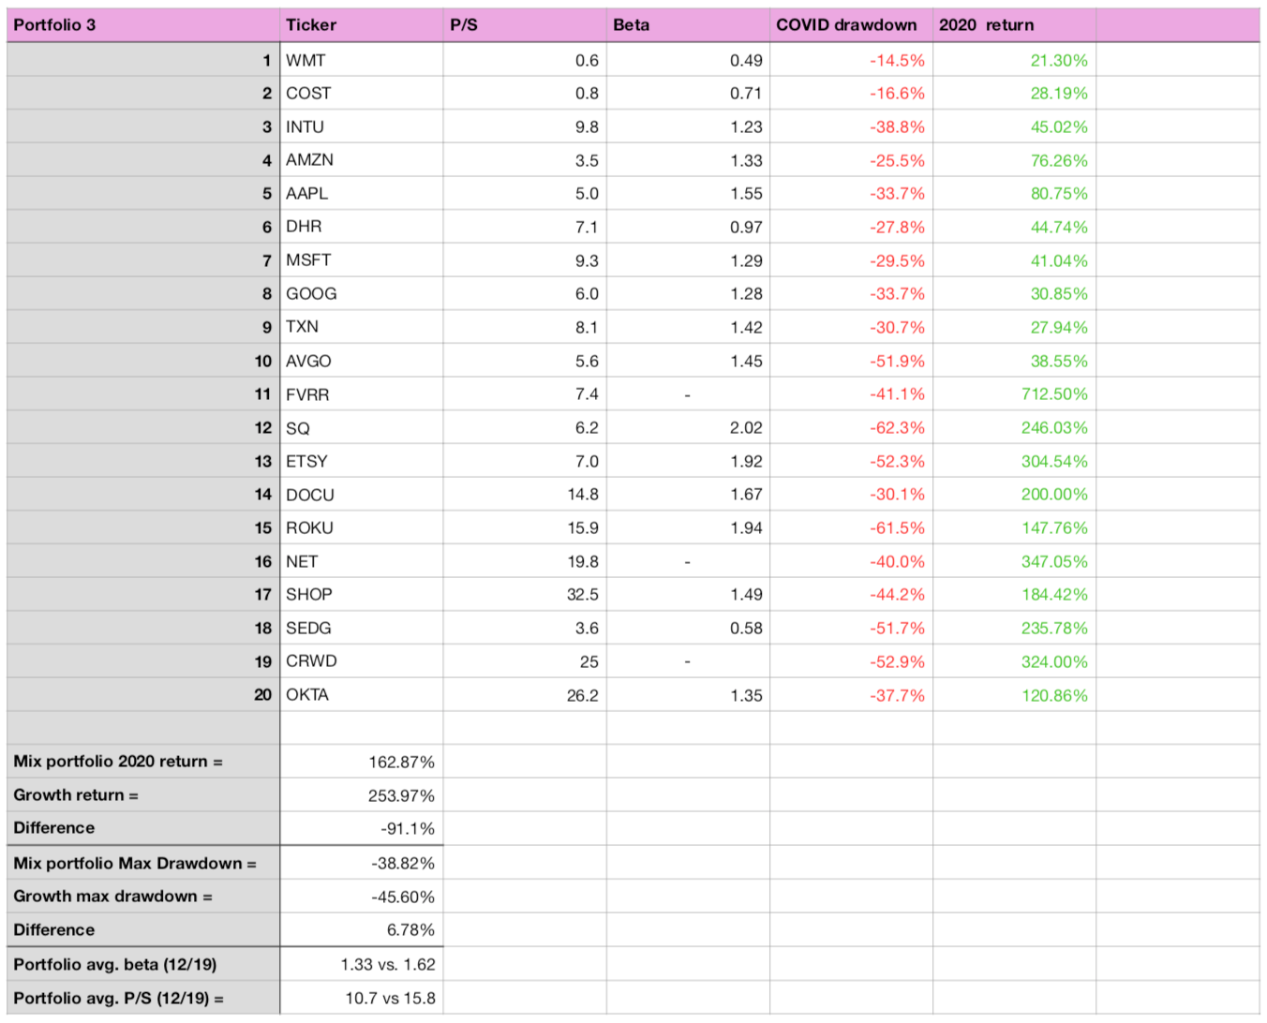
Task: Click CRWD's P/S value 25
Action: (524, 661)
